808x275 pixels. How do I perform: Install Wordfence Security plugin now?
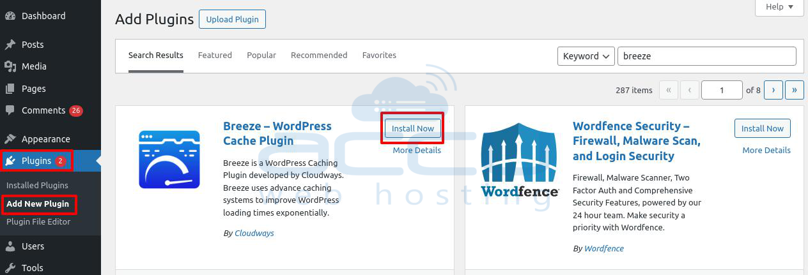(763, 128)
